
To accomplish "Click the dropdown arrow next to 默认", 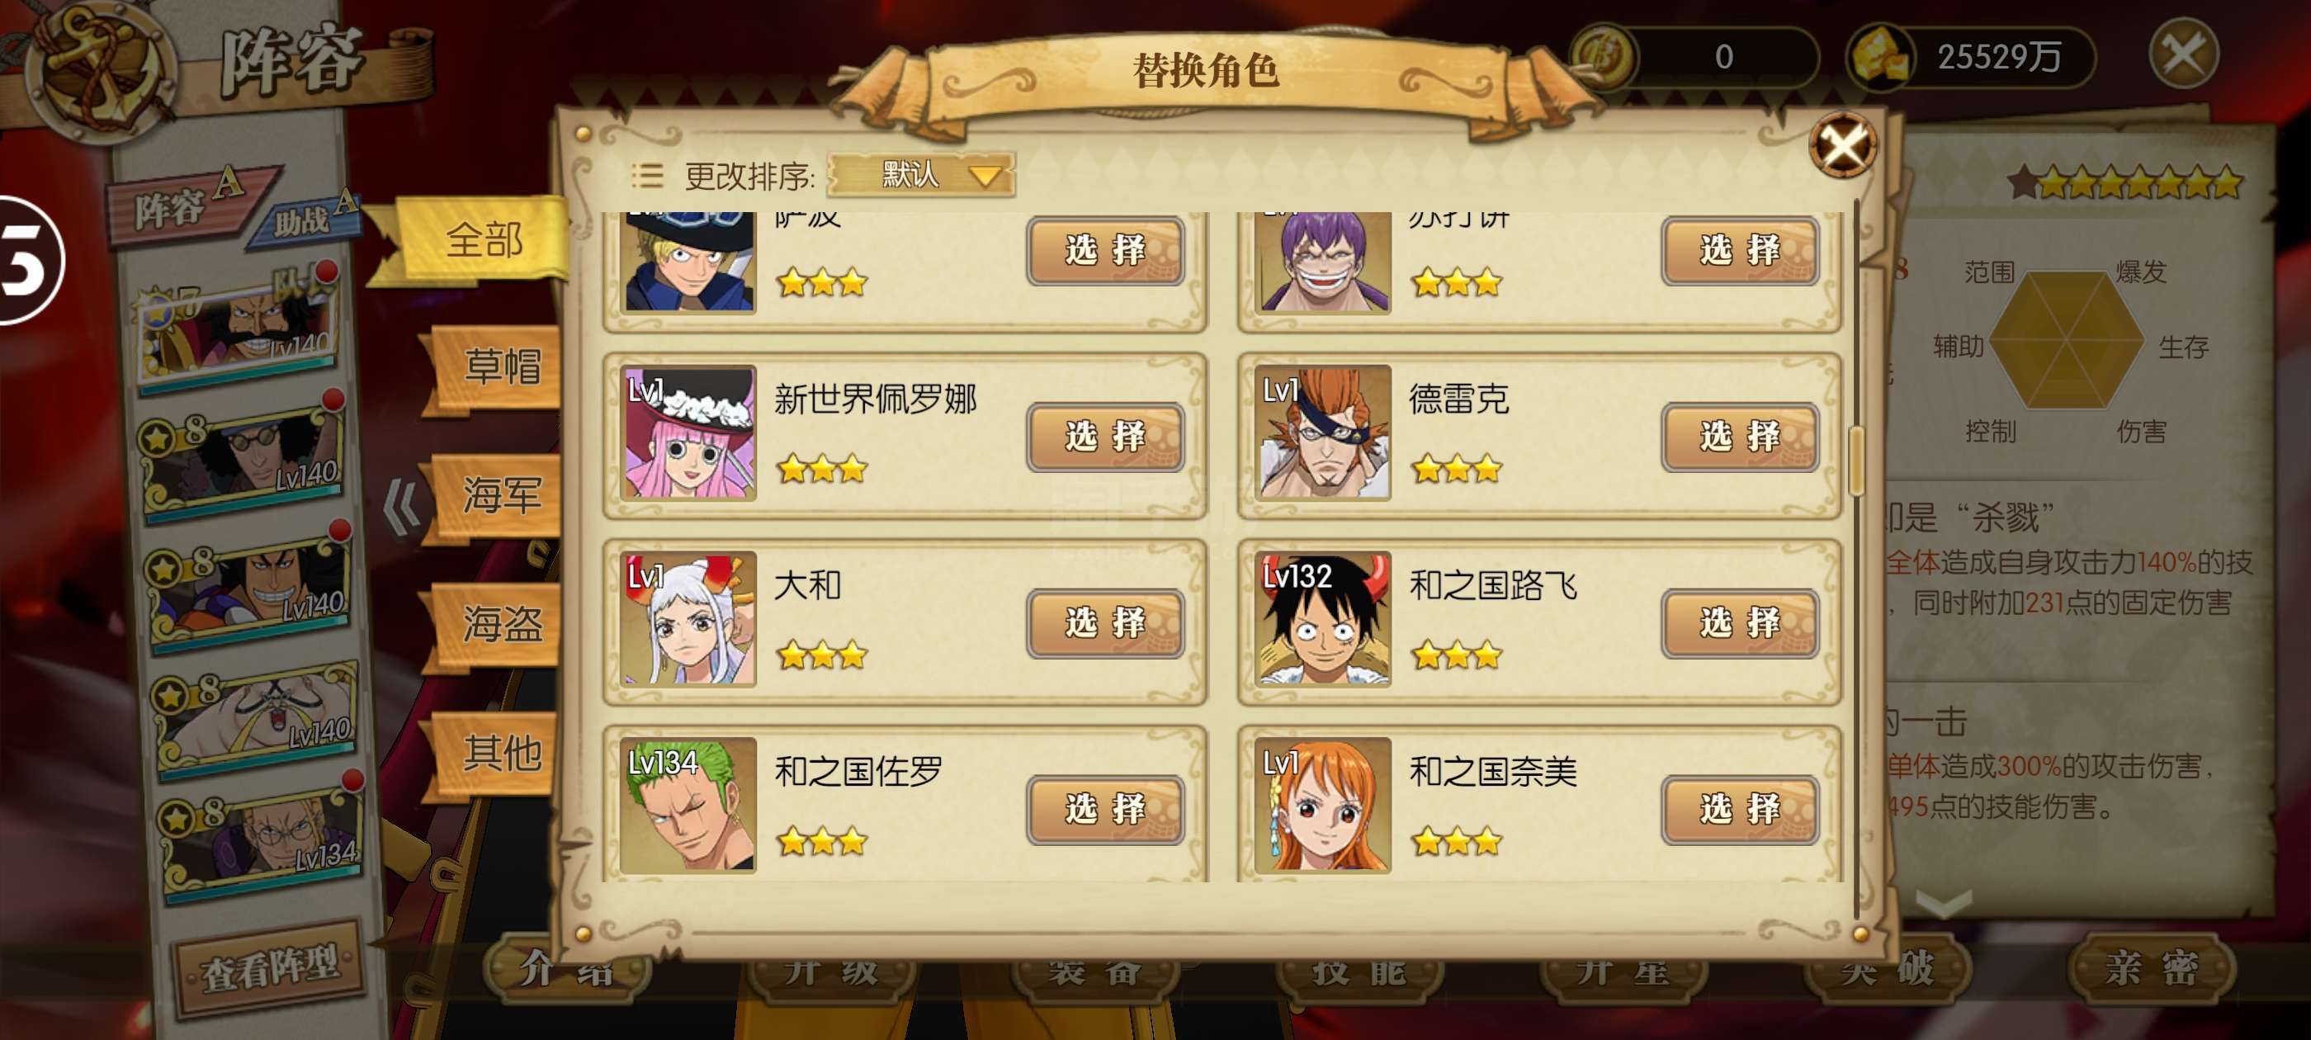I will coord(985,175).
